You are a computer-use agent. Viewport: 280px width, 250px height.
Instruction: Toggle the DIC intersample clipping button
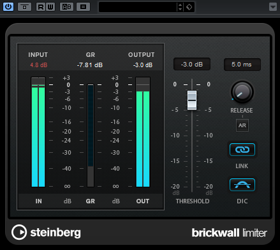click(x=242, y=185)
